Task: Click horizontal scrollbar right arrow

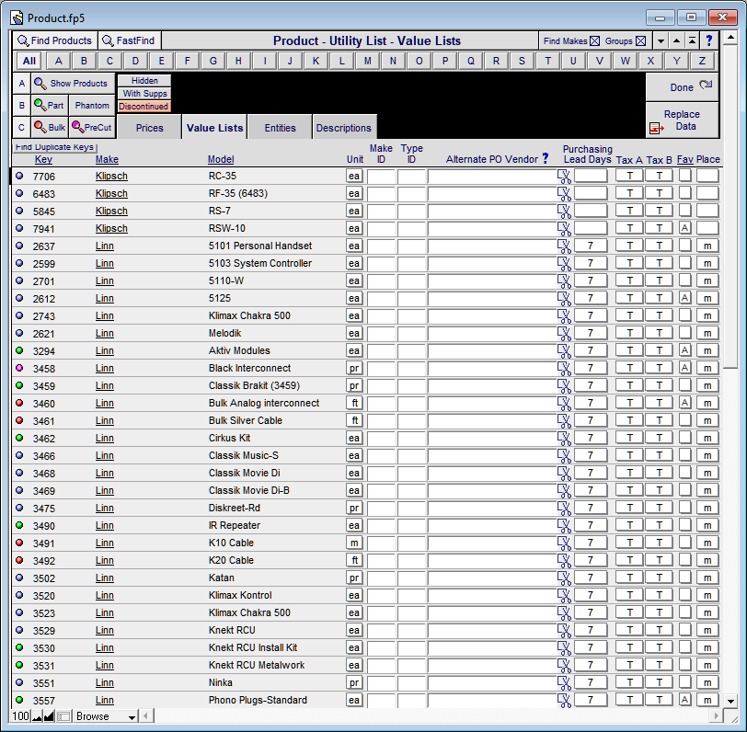Action: [x=716, y=715]
